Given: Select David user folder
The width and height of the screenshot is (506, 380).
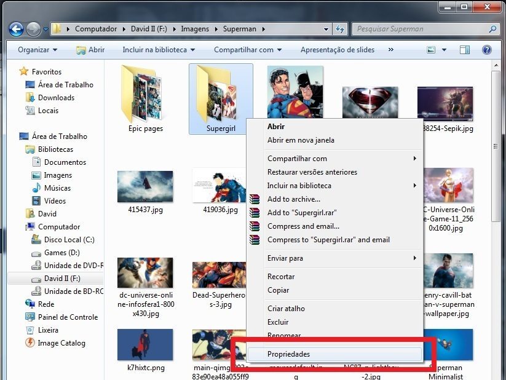Looking at the screenshot, I should [x=47, y=214].
